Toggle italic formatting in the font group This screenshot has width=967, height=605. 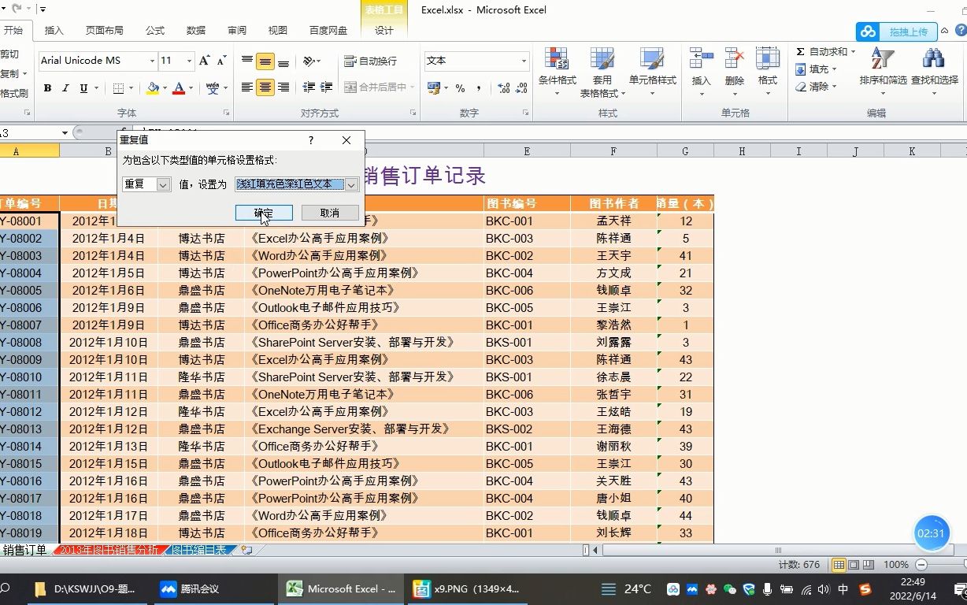tap(65, 87)
